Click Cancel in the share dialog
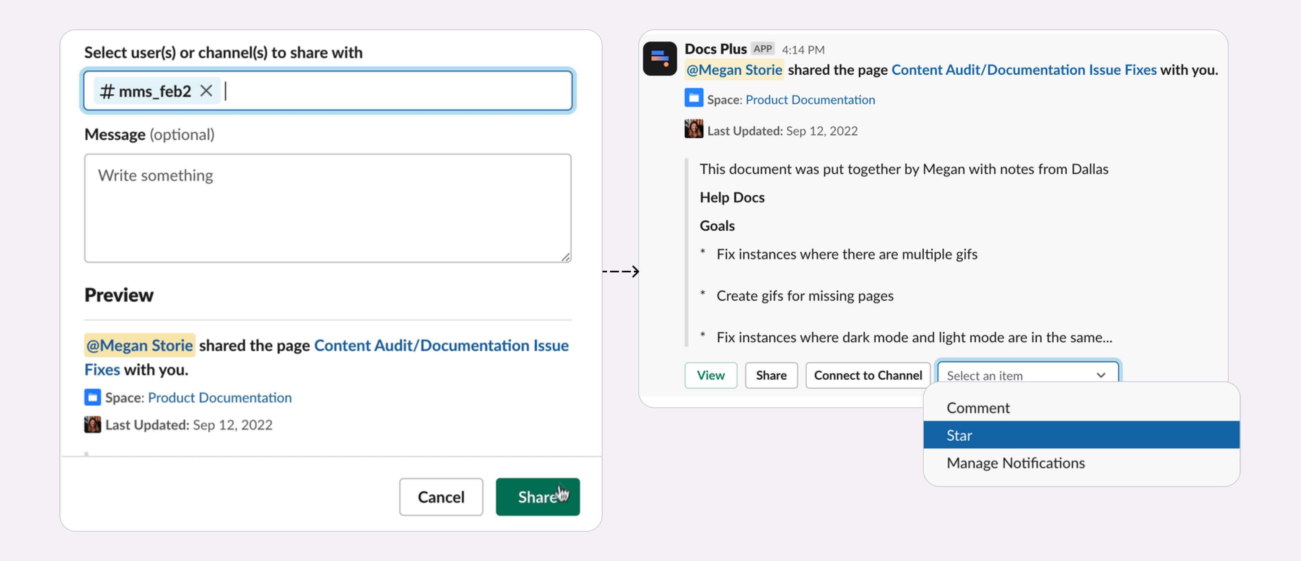Viewport: 1301px width, 561px height. 441,497
